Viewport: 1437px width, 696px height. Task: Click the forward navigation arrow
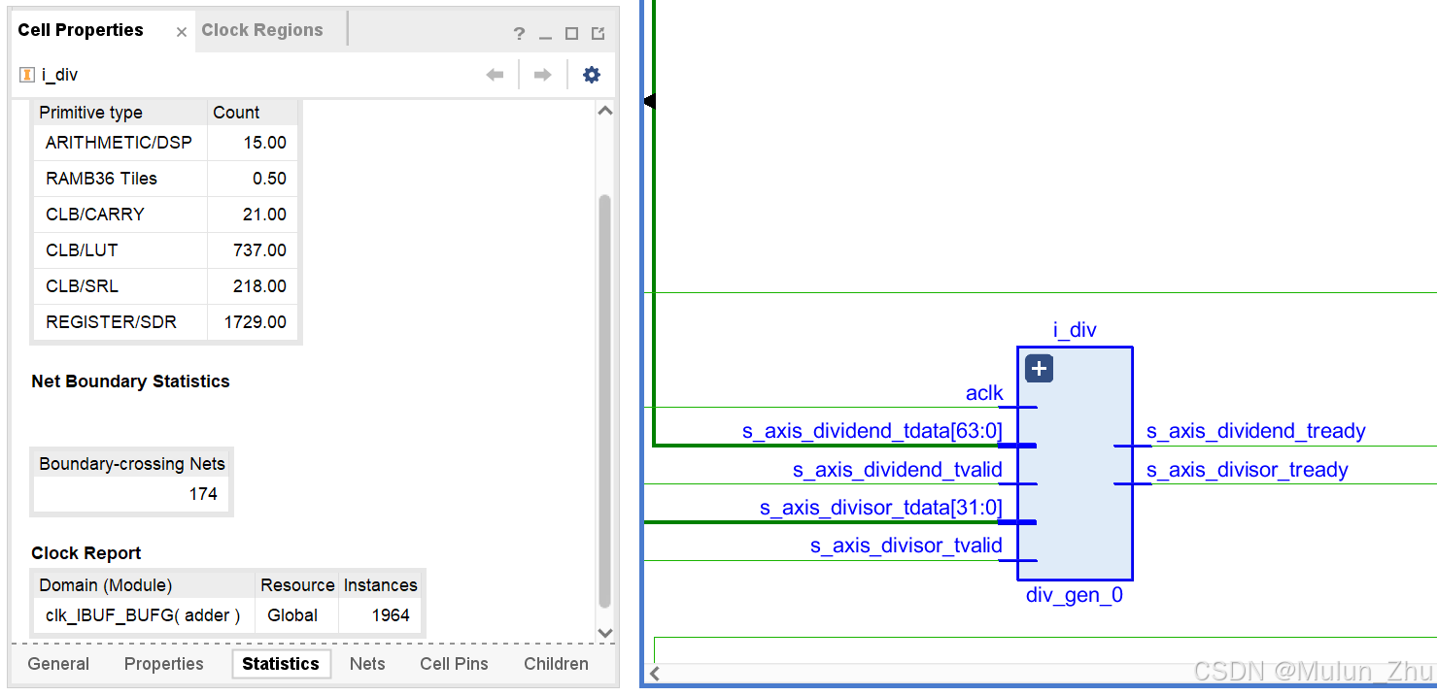pos(541,74)
